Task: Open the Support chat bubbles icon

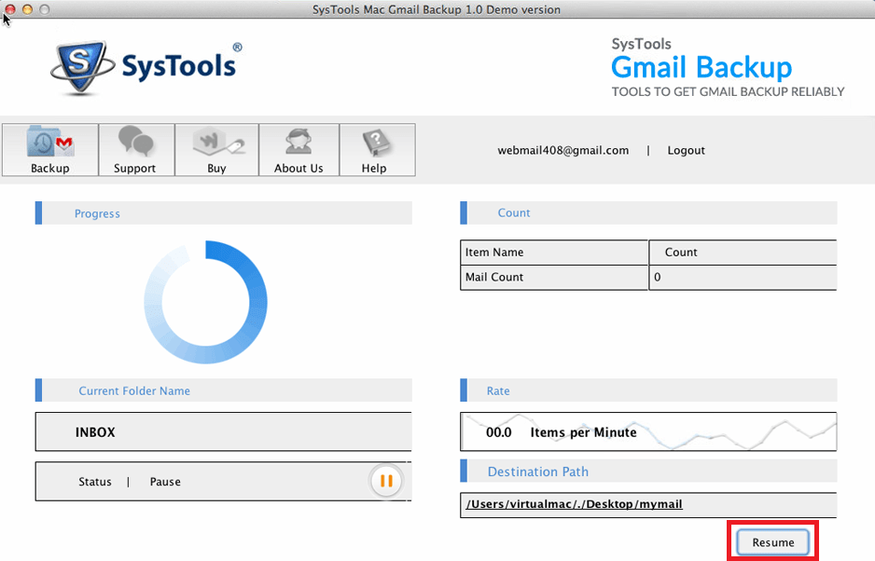Action: pyautogui.click(x=135, y=141)
